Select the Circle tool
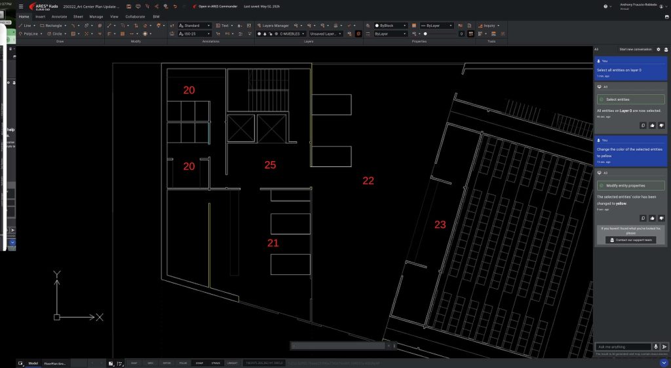 click(54, 34)
